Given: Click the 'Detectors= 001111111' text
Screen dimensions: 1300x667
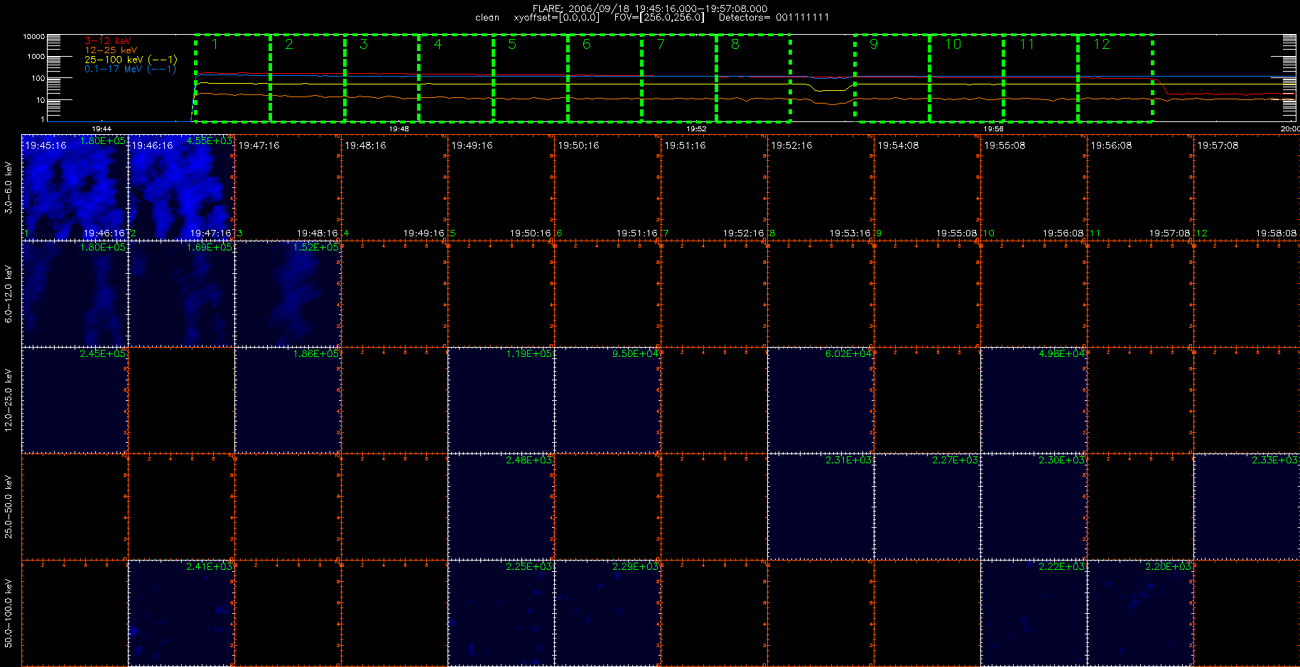Looking at the screenshot, I should (774, 17).
